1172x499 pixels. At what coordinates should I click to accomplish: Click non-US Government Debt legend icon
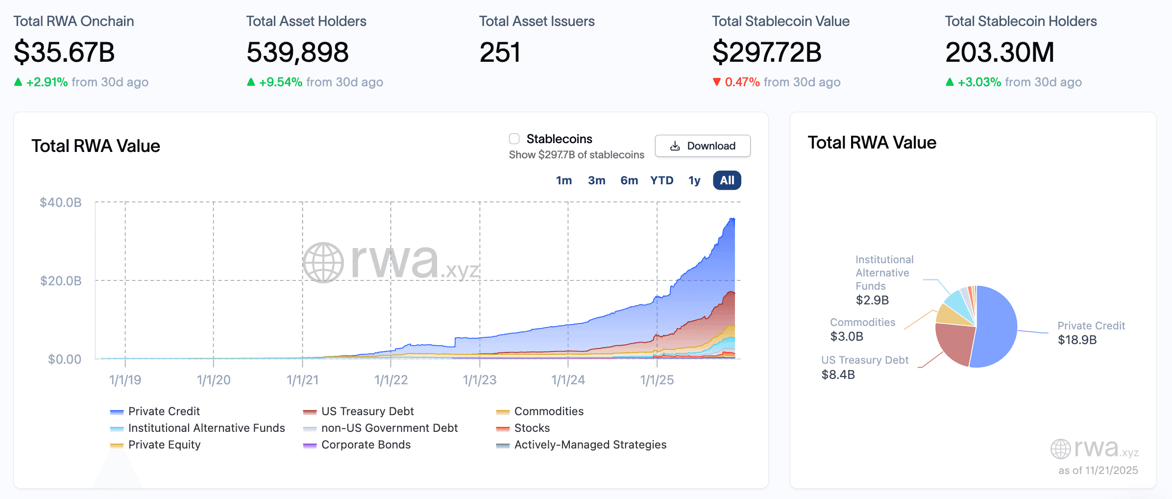point(310,428)
